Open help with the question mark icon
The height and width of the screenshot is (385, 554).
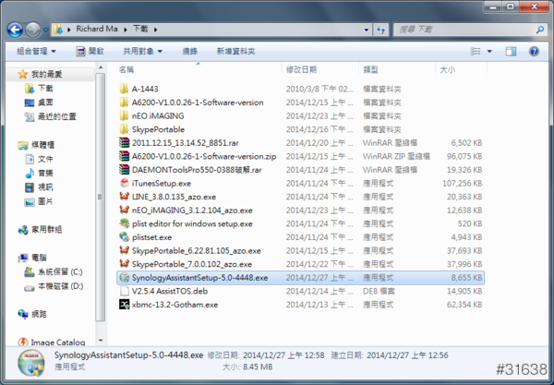pos(534,52)
